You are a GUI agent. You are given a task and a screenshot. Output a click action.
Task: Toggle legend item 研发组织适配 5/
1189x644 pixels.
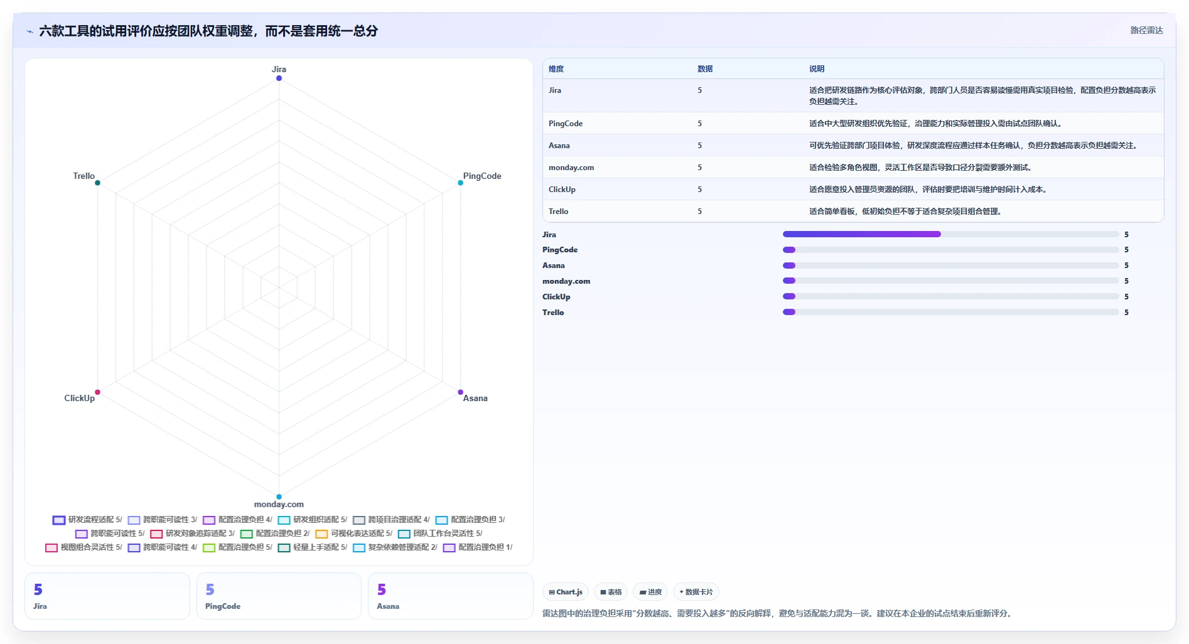(x=312, y=520)
